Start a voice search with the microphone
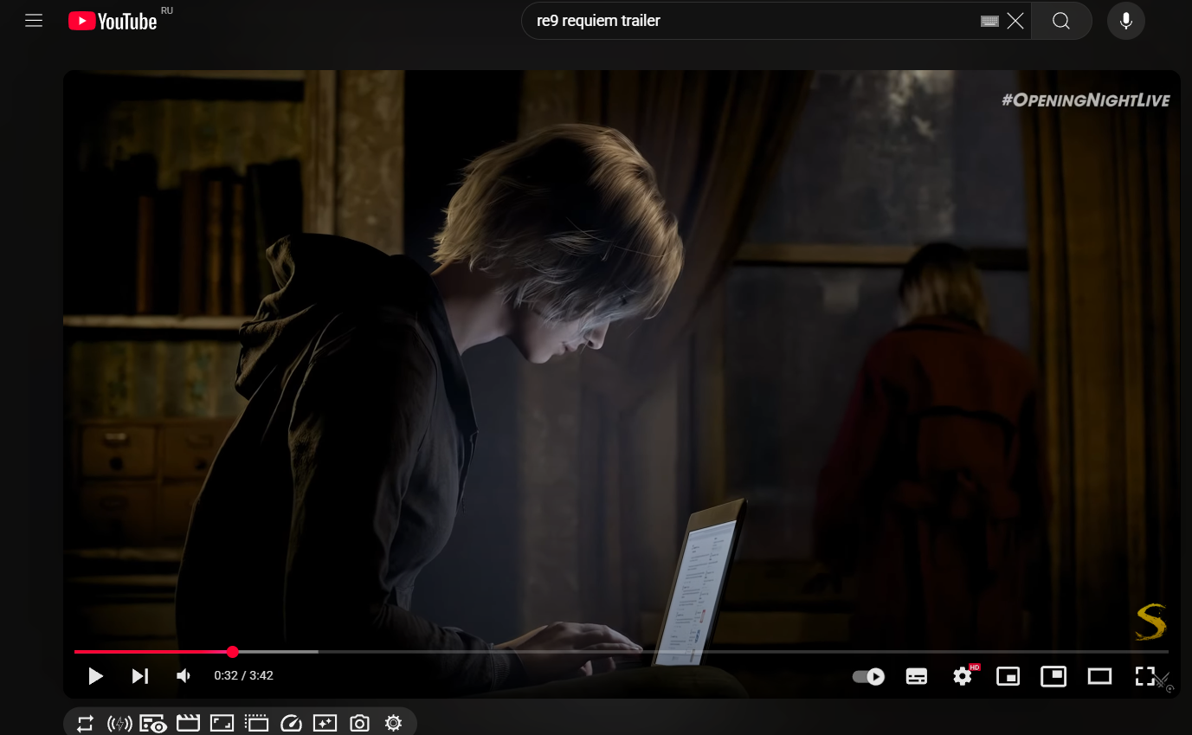The height and width of the screenshot is (735, 1192). tap(1126, 21)
